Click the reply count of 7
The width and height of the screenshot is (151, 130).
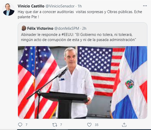point(26,125)
